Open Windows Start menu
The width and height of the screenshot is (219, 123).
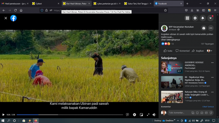click(3, 121)
